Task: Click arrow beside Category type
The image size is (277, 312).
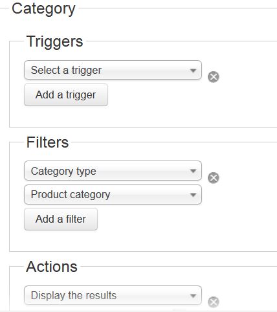Action: click(x=193, y=171)
